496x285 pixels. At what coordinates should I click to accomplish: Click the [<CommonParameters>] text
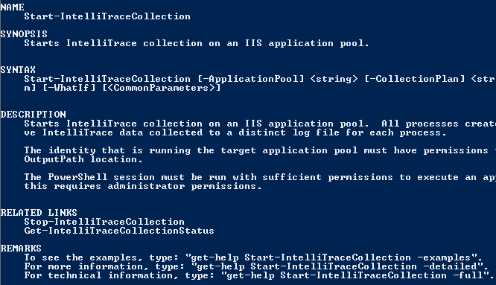(x=162, y=88)
